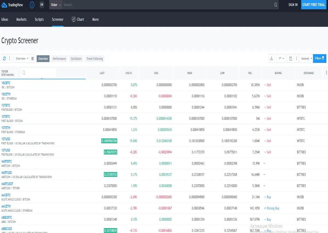
Task: Click the Strong Buy rating for AACETH
Action: (x=272, y=208)
